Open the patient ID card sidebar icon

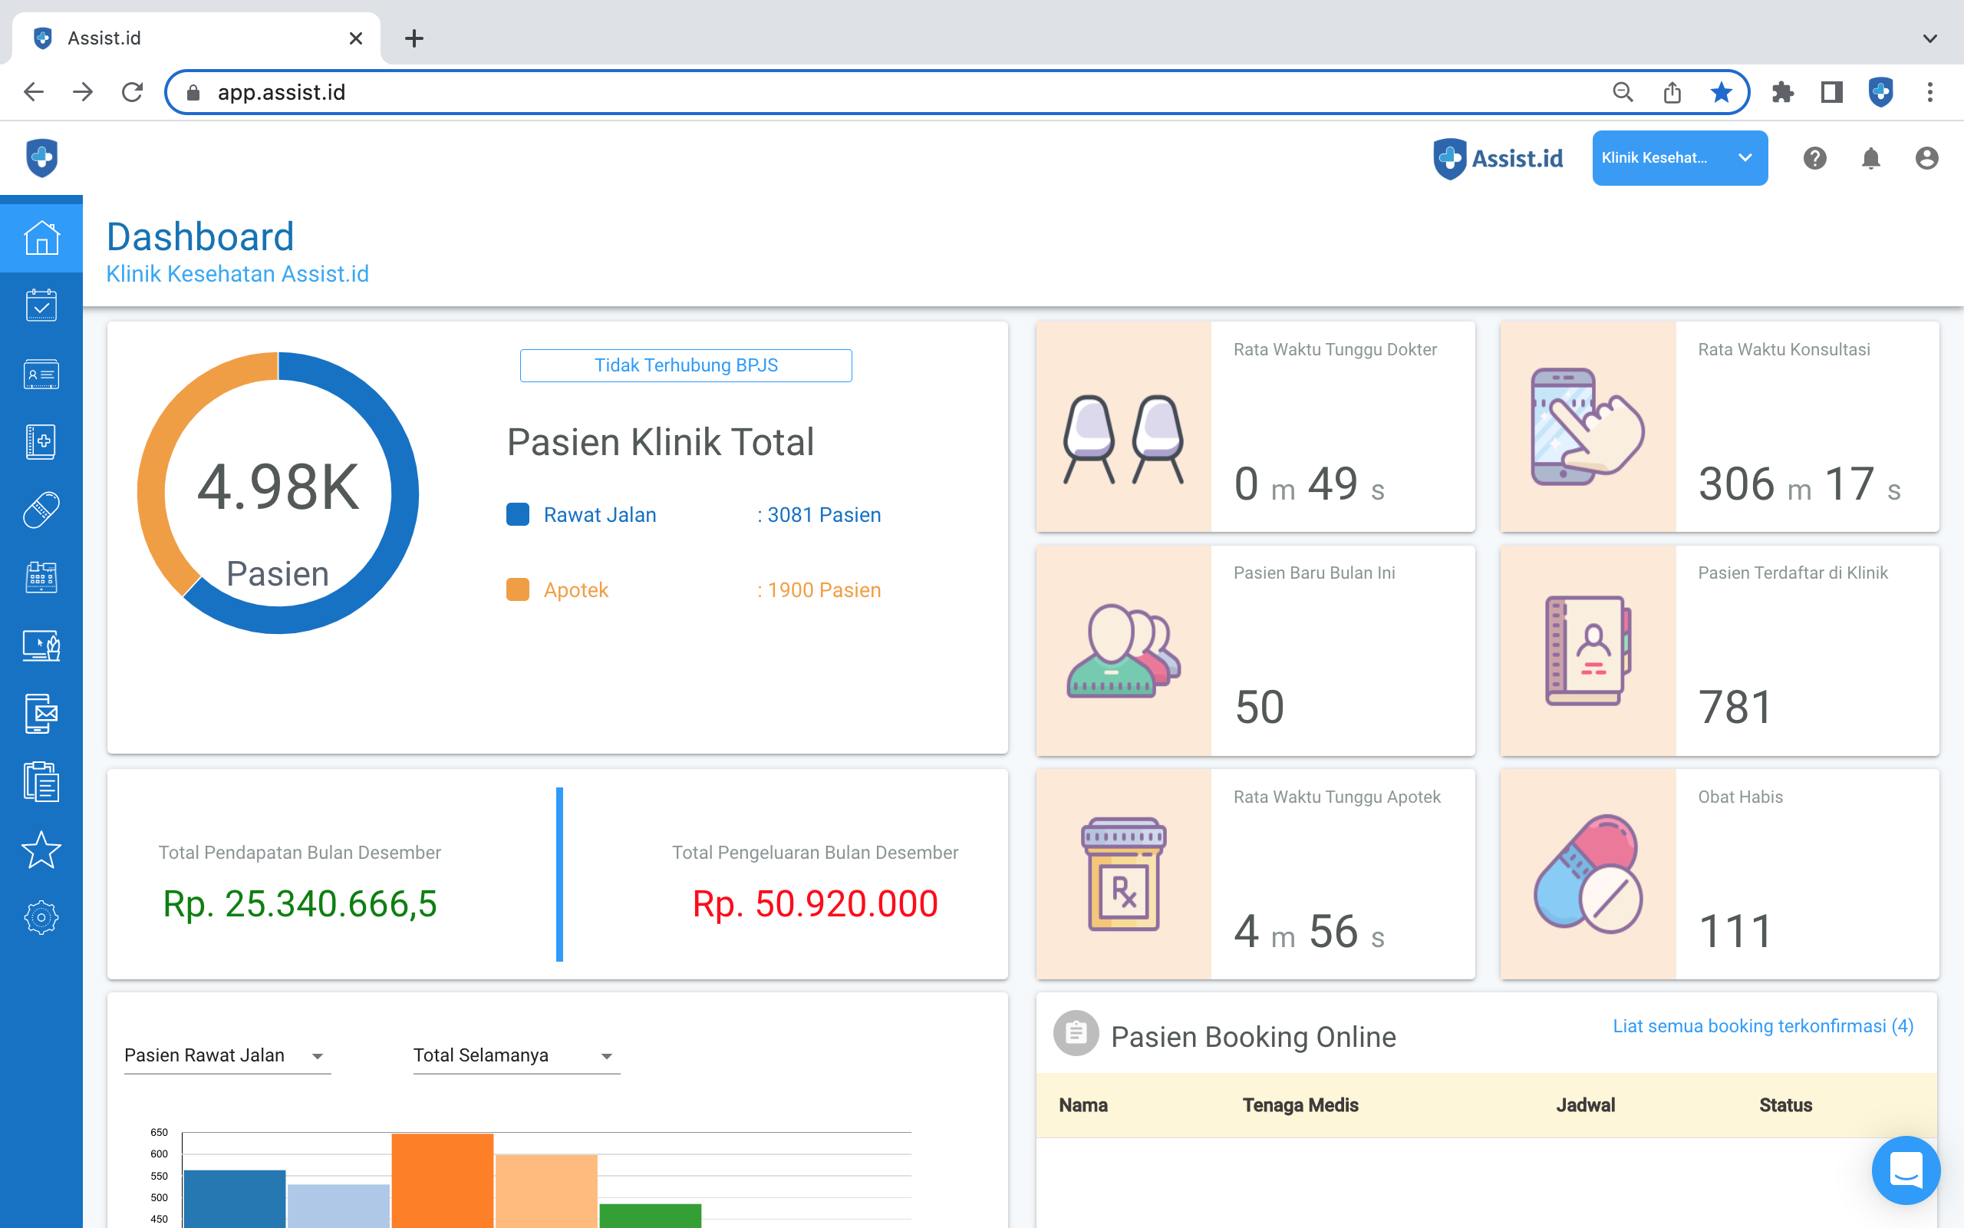[x=41, y=375]
